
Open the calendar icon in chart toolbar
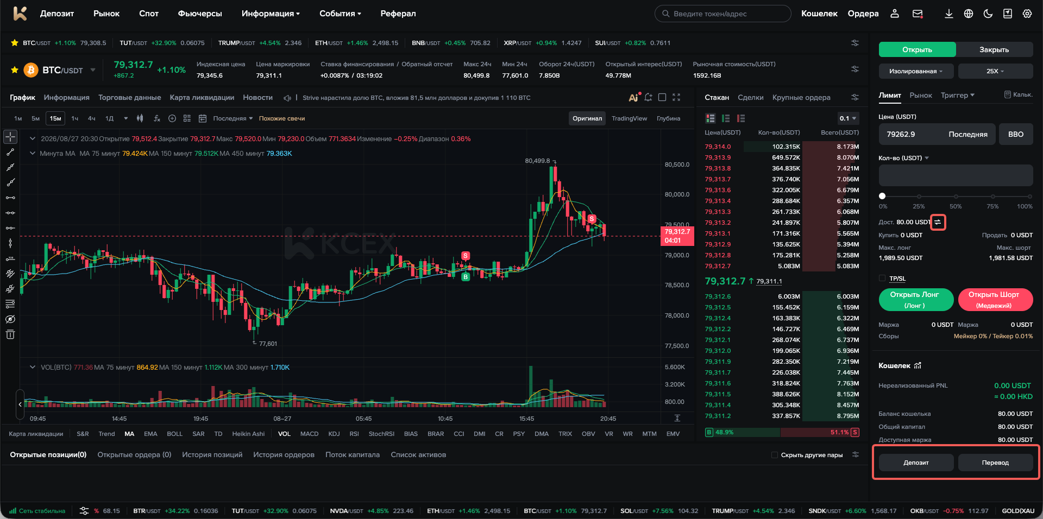[203, 118]
